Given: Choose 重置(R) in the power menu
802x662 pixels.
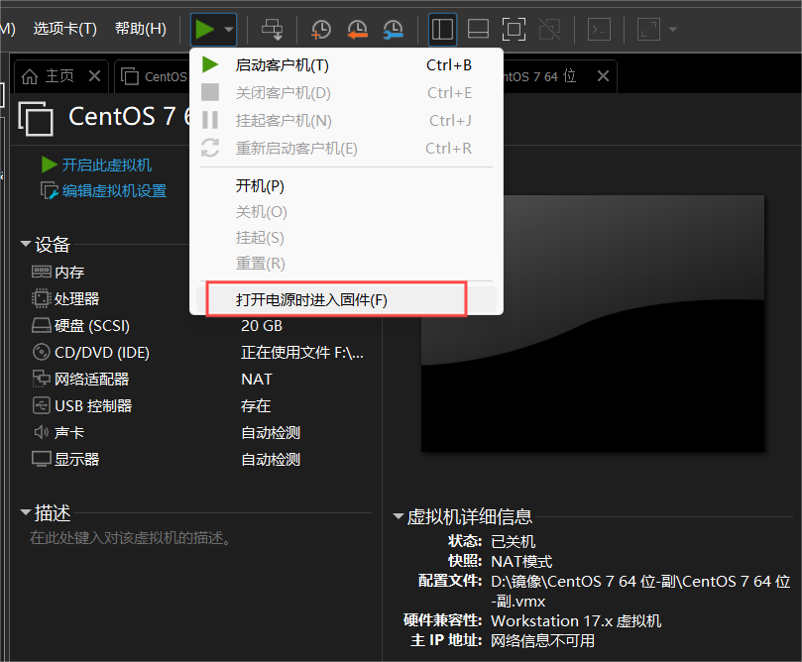Looking at the screenshot, I should (346, 264).
